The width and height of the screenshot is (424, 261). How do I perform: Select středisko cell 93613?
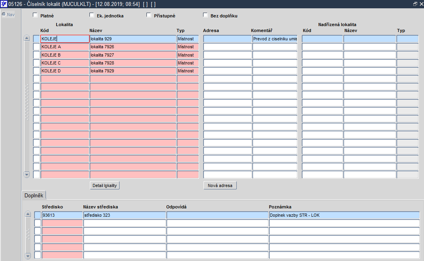[62, 215]
